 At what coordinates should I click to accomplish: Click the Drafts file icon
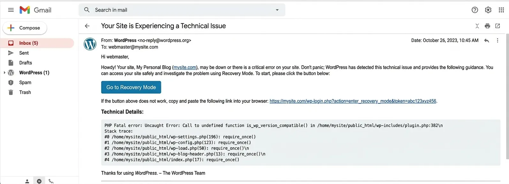click(x=11, y=63)
